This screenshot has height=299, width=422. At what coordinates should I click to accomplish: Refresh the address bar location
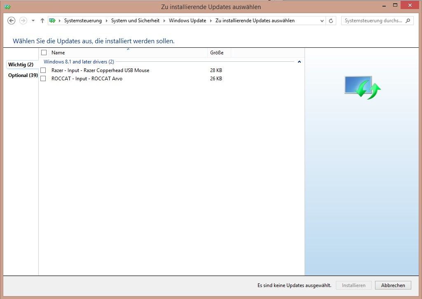click(331, 21)
